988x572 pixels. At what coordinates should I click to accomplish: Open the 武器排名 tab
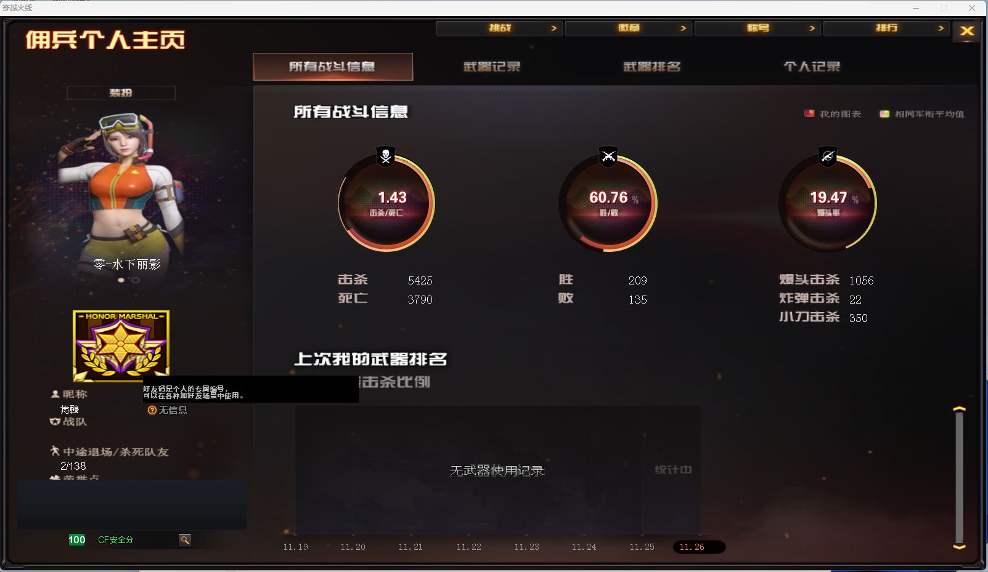[x=652, y=66]
